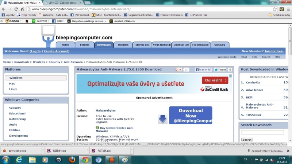Close the Norton toolbar with the X

1,21
